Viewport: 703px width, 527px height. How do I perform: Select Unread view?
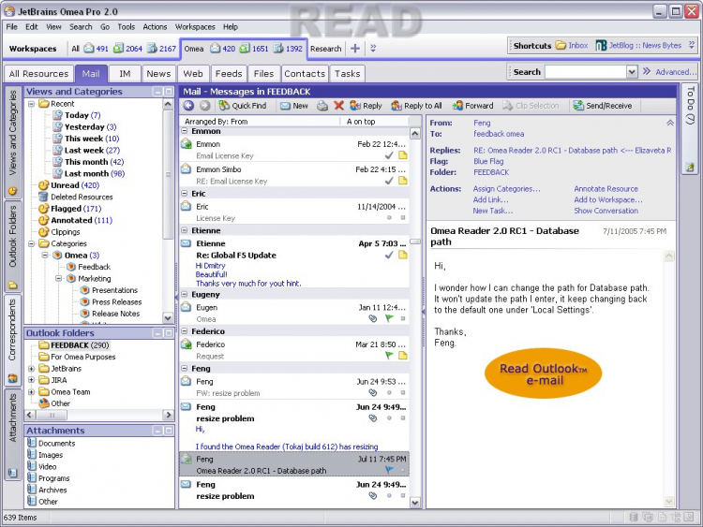pos(69,185)
